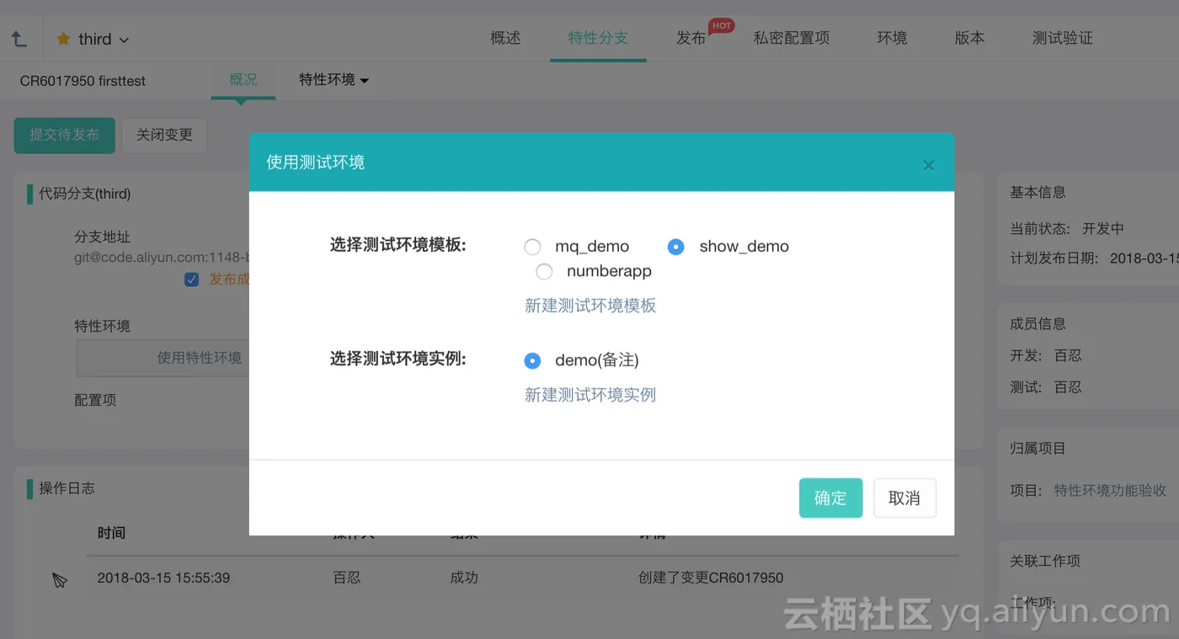Click the CR6017950 firsttest title
Screen dimensions: 1179x639
click(83, 81)
